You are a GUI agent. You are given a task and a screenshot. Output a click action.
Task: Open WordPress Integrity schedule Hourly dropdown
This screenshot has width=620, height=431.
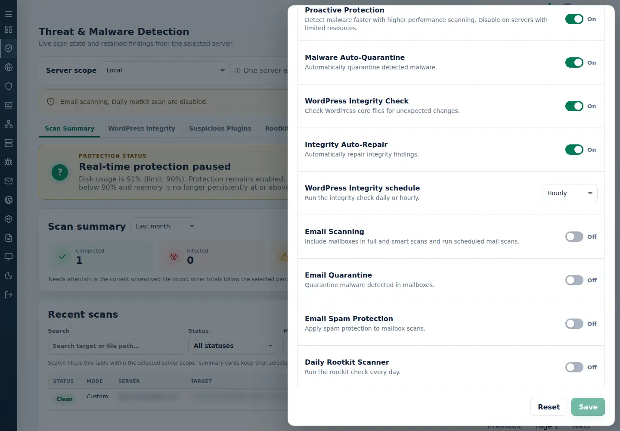coord(569,193)
